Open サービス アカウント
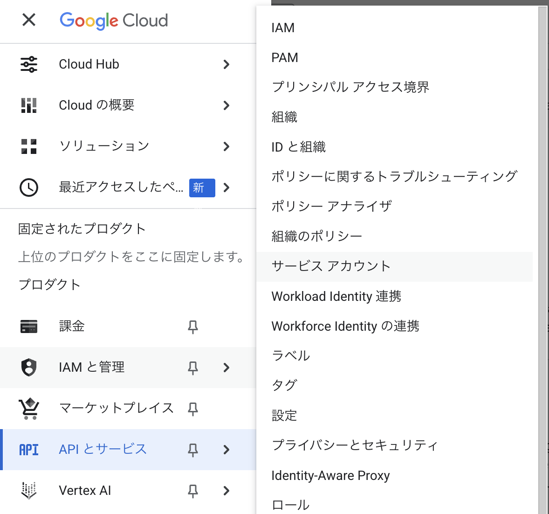Viewport: 549px width, 514px height. tap(395, 266)
